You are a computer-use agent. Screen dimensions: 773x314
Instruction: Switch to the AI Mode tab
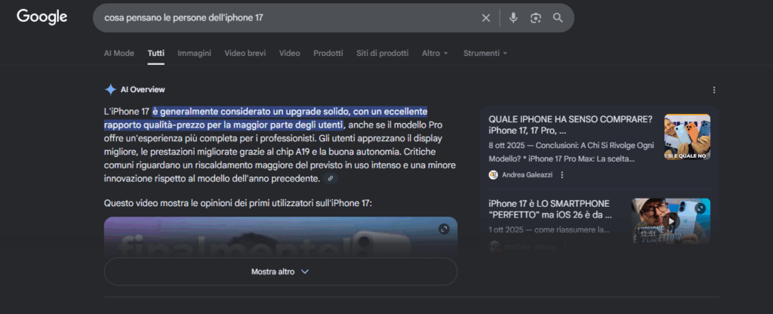click(119, 54)
